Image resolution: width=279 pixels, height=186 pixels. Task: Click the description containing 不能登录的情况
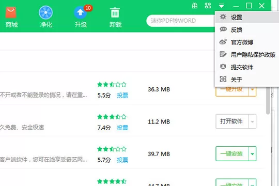tap(43, 95)
